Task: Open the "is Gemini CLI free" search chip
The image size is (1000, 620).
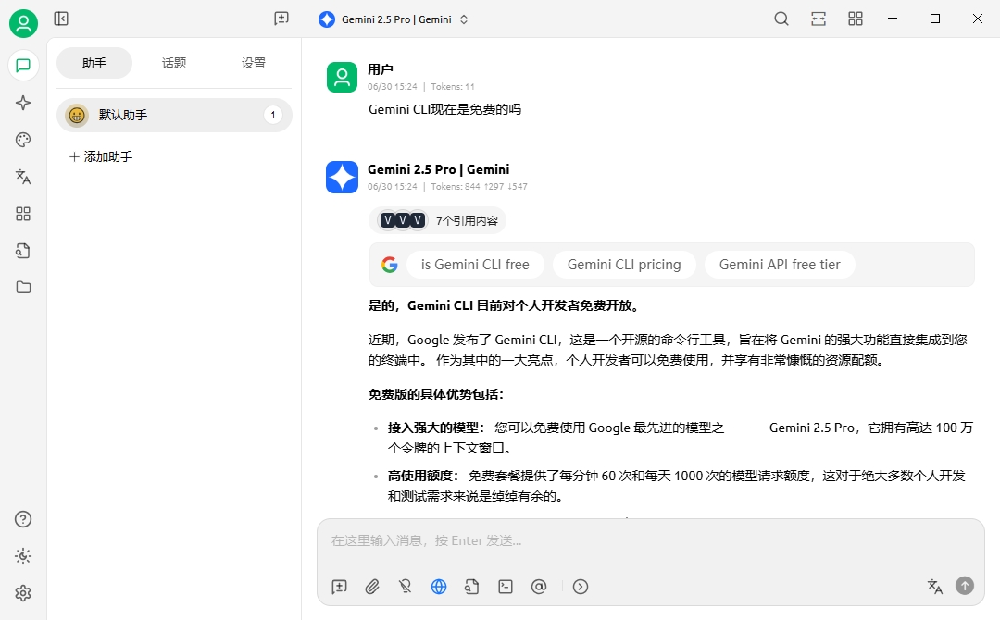Action: pyautogui.click(x=475, y=265)
